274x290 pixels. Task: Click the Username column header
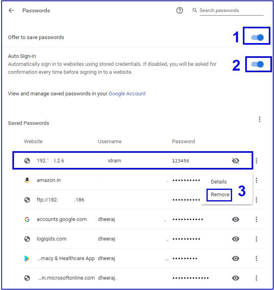pyautogui.click(x=109, y=142)
